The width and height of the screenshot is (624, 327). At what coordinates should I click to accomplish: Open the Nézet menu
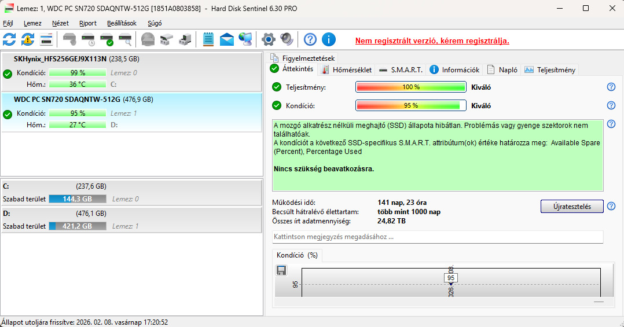60,23
